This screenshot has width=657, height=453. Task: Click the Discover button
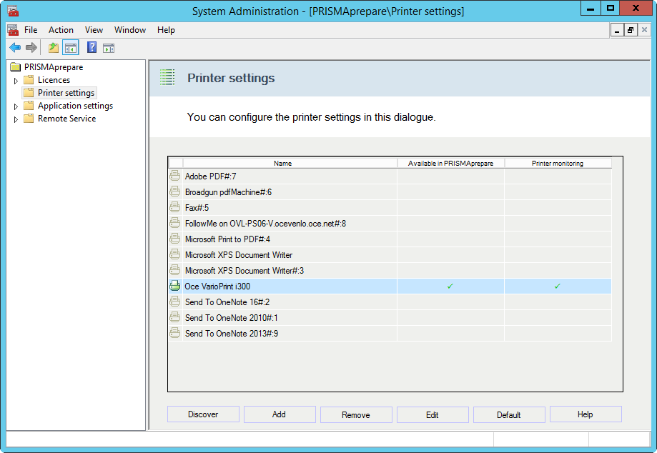203,414
